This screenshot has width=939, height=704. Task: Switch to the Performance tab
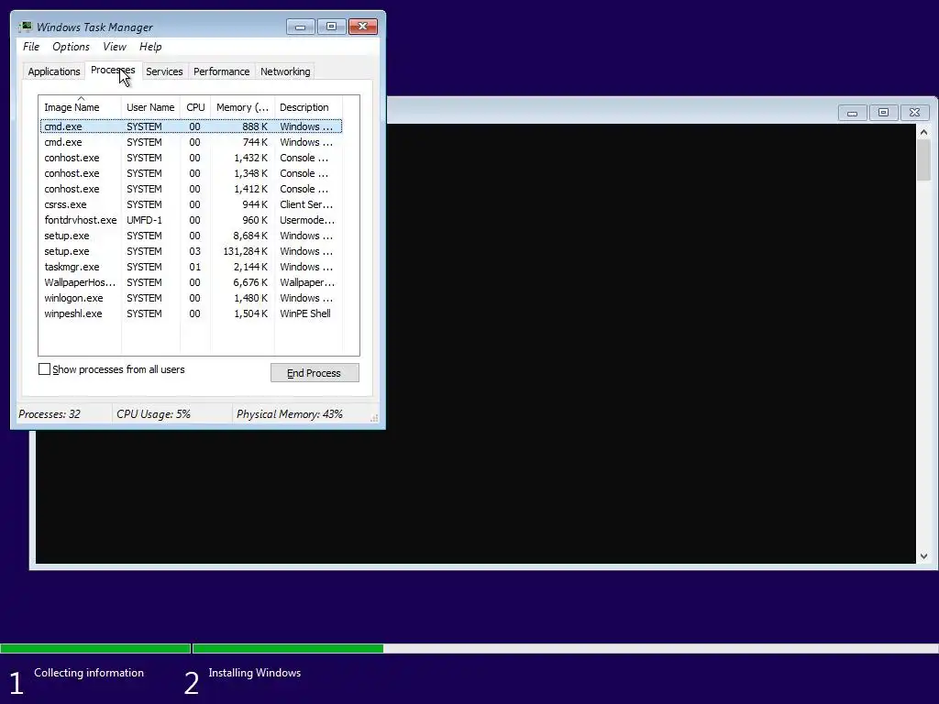coord(222,71)
